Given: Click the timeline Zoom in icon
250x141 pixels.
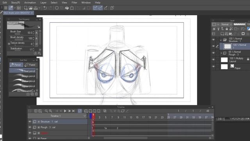Looking at the screenshot, I should 50,111.
